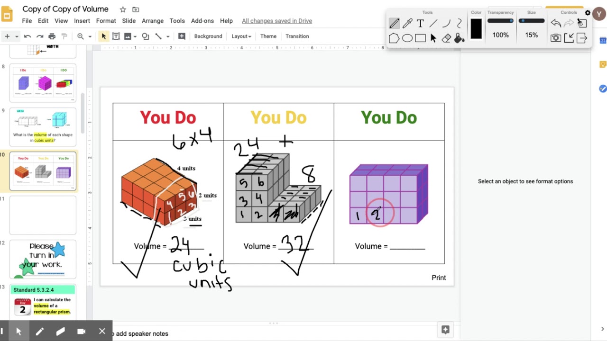Image resolution: width=607 pixels, height=341 pixels.
Task: Click the black color swatch
Action: [476, 29]
